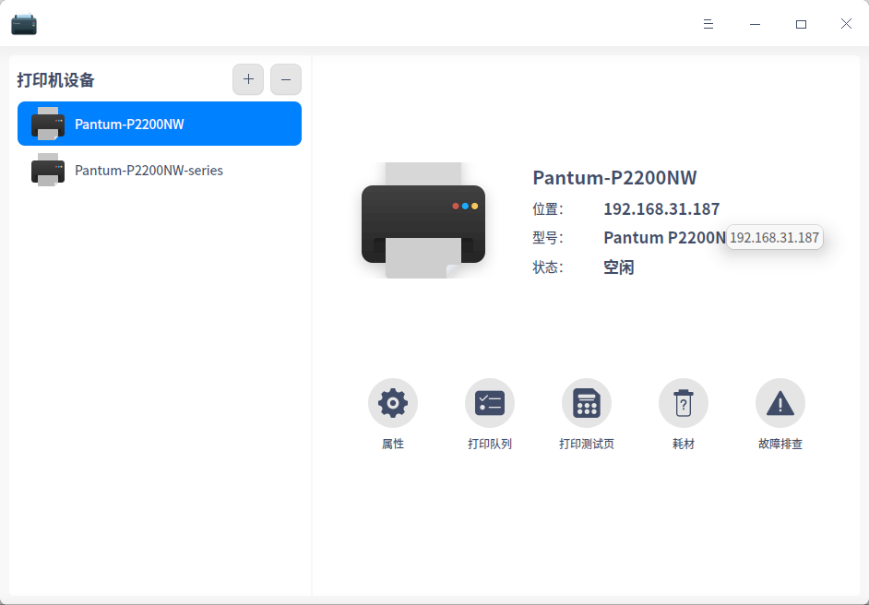The width and height of the screenshot is (869, 605).
Task: Click the Pantum-P2200NW heading in details pane
Action: coord(614,178)
